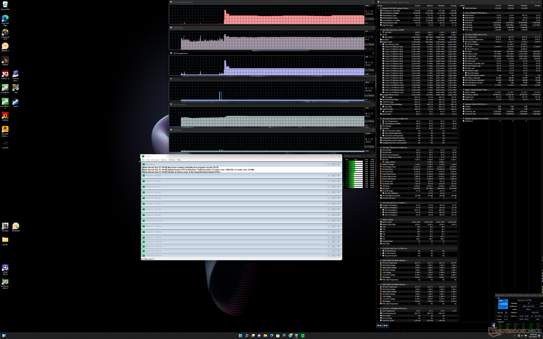Toggle rightmost checkbox in GPU Temperature graph
The image size is (543, 339).
[x=372, y=114]
